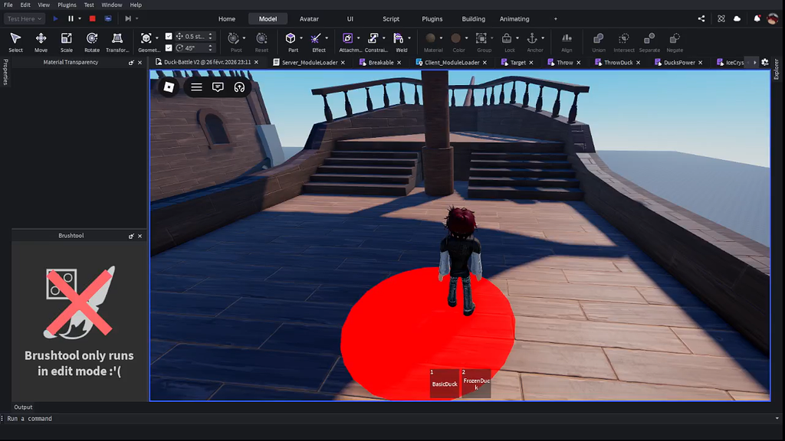The height and width of the screenshot is (441, 785).
Task: Switch client/server view toggle
Action: click(x=108, y=18)
